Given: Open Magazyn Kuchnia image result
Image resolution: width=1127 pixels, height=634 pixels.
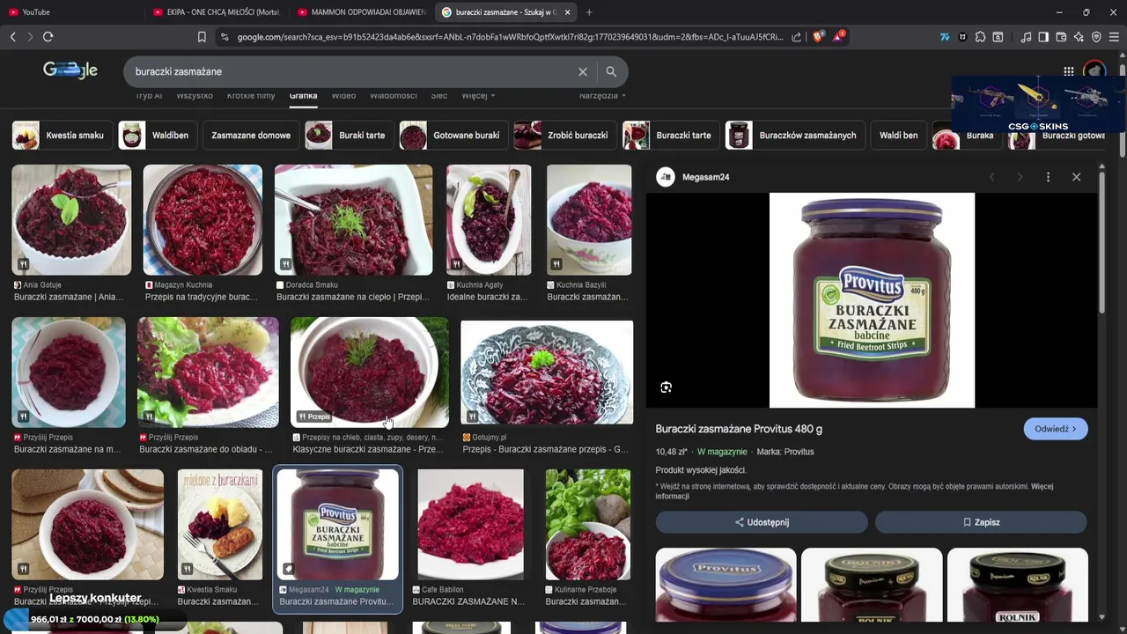Looking at the screenshot, I should pos(203,219).
